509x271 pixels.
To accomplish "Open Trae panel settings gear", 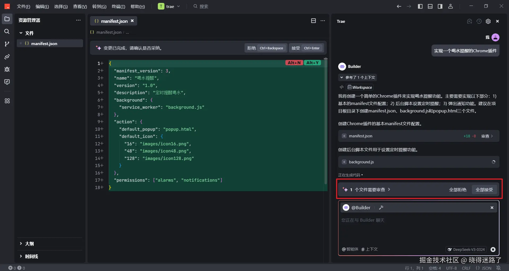I will pyautogui.click(x=488, y=21).
